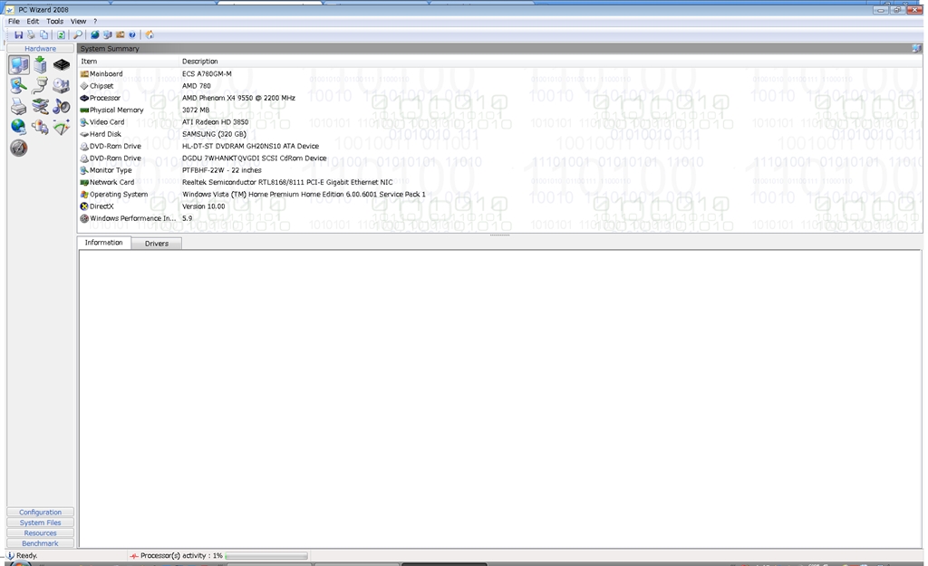The image size is (928, 566).
Task: Click the house Home toolbar icon
Action: click(150, 35)
